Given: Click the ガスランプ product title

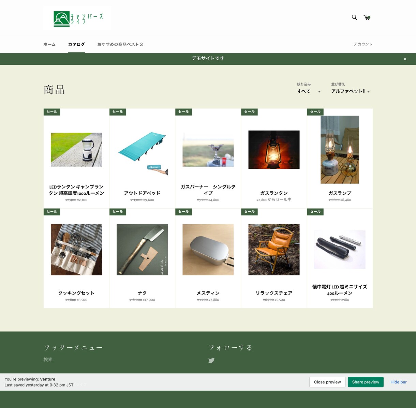Looking at the screenshot, I should point(340,193).
